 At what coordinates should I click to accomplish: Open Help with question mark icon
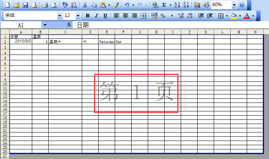tap(242, 5)
